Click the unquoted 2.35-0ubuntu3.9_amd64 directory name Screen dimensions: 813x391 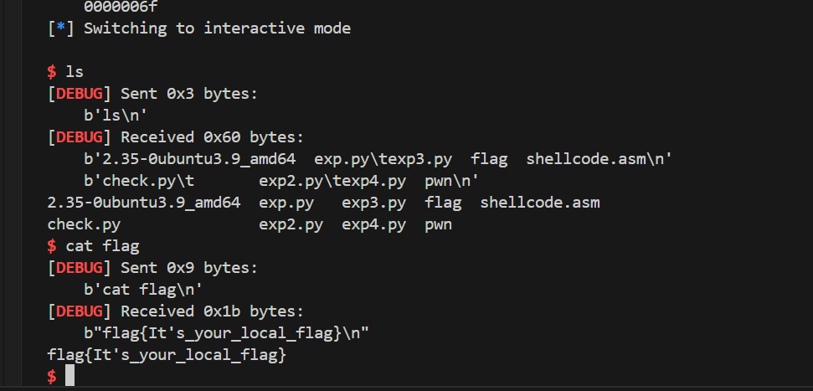tap(144, 203)
